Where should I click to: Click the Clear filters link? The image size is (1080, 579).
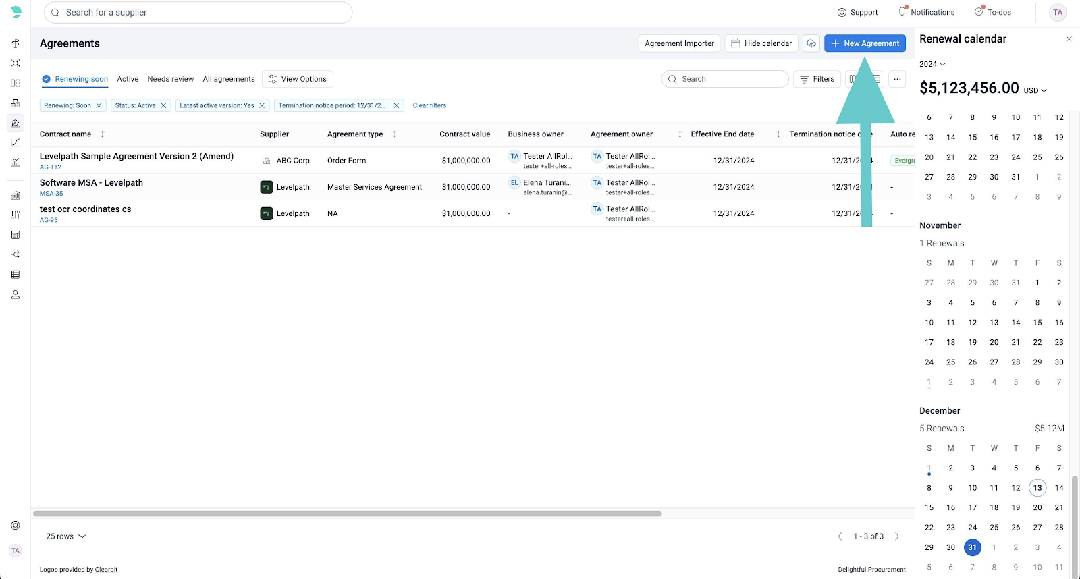tap(429, 105)
